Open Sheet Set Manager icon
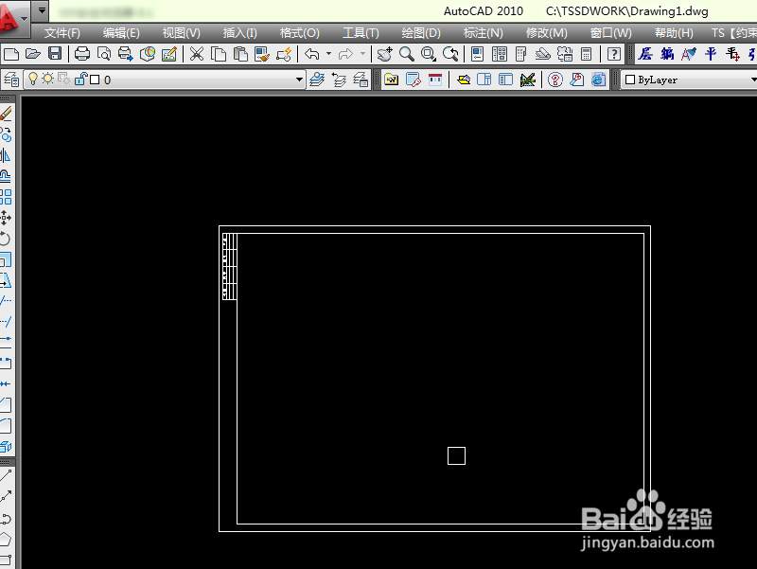 click(x=542, y=54)
